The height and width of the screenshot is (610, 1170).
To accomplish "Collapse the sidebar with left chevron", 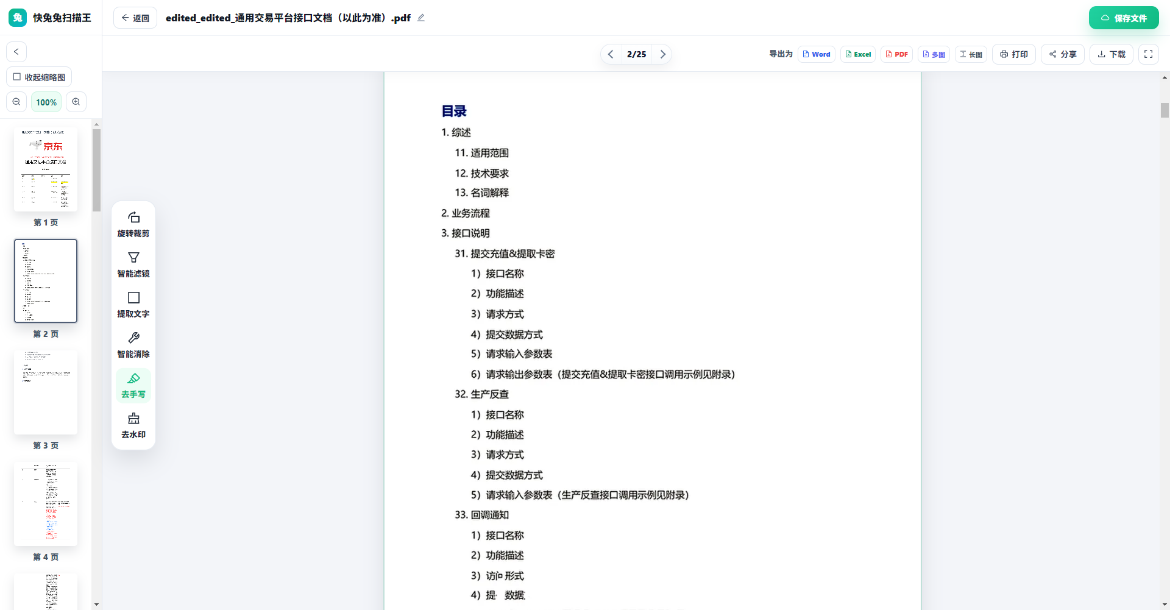I will click(x=16, y=52).
